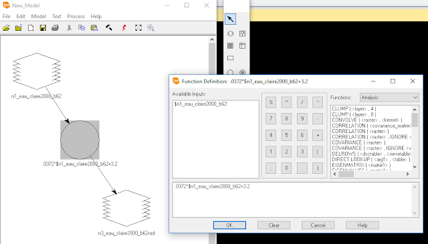Choose the table object tool in the palette
The width and height of the screenshot is (428, 244).
tap(242, 46)
